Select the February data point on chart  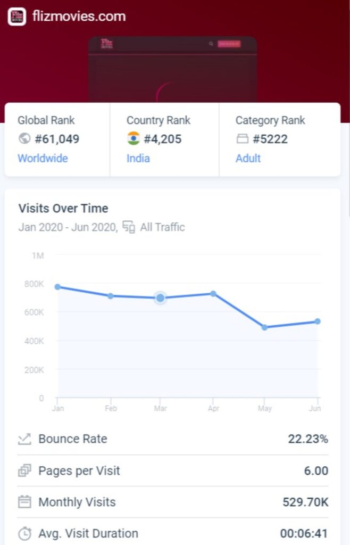click(110, 296)
